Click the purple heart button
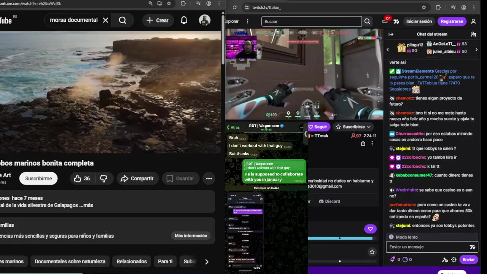This screenshot has width=487, height=274. point(370,229)
